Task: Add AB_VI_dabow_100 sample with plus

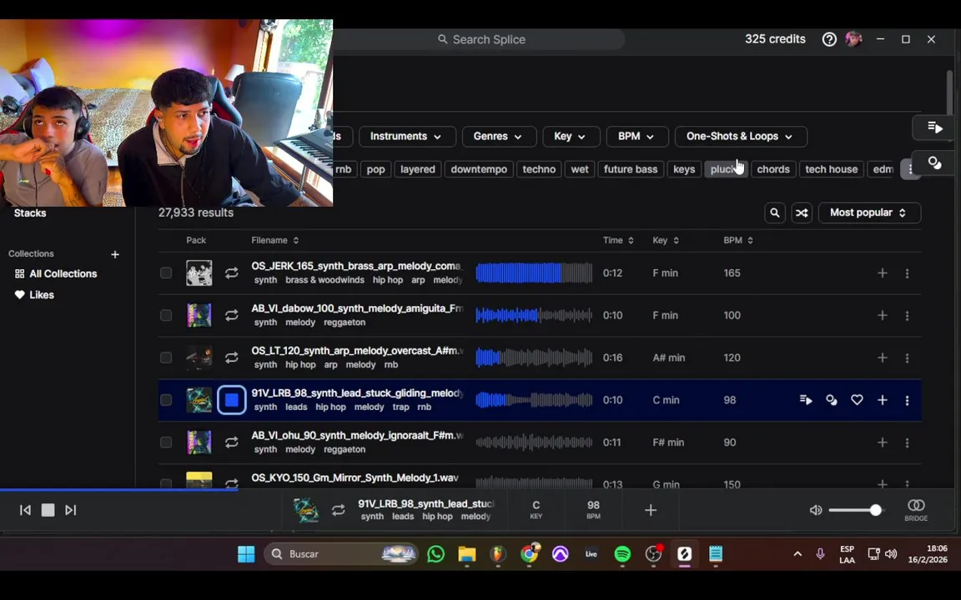Action: [x=882, y=315]
